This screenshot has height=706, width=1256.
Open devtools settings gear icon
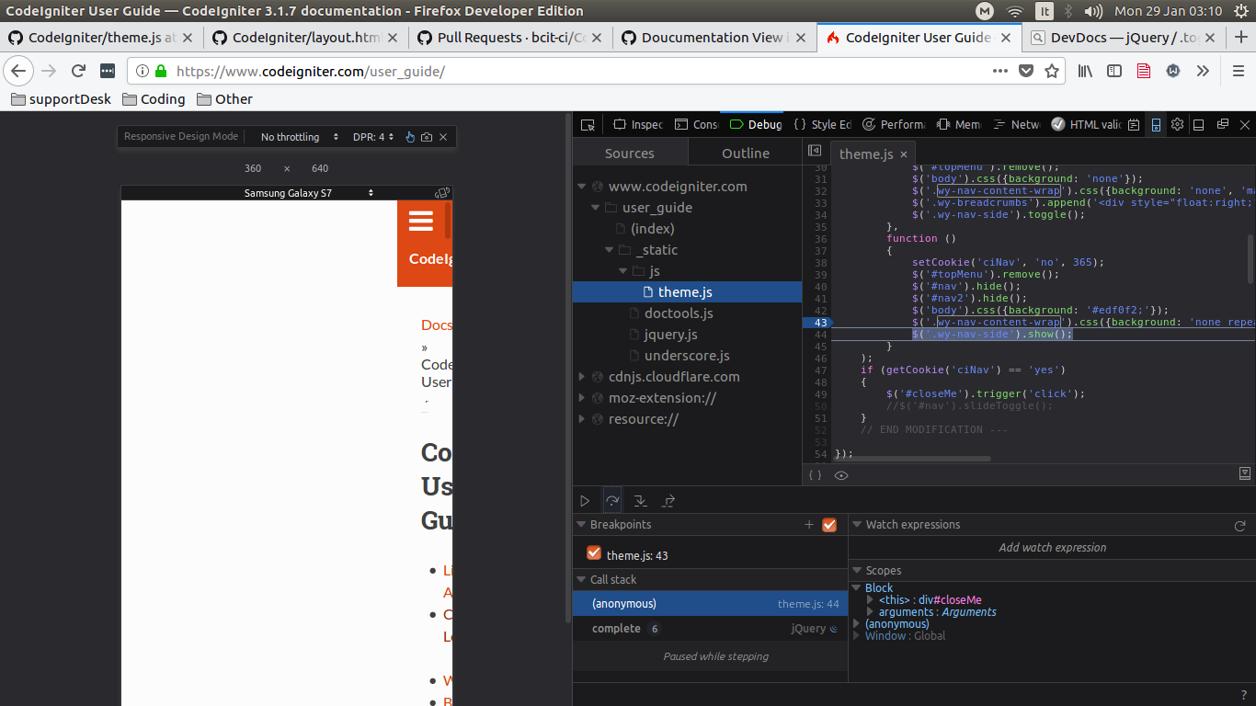pyautogui.click(x=1177, y=124)
